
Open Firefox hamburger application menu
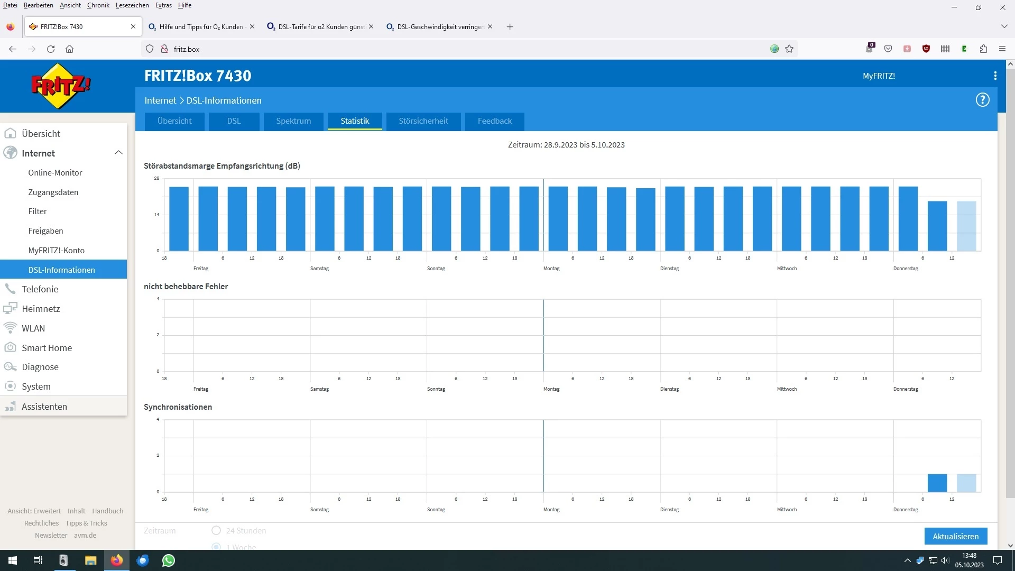pos(1002,49)
